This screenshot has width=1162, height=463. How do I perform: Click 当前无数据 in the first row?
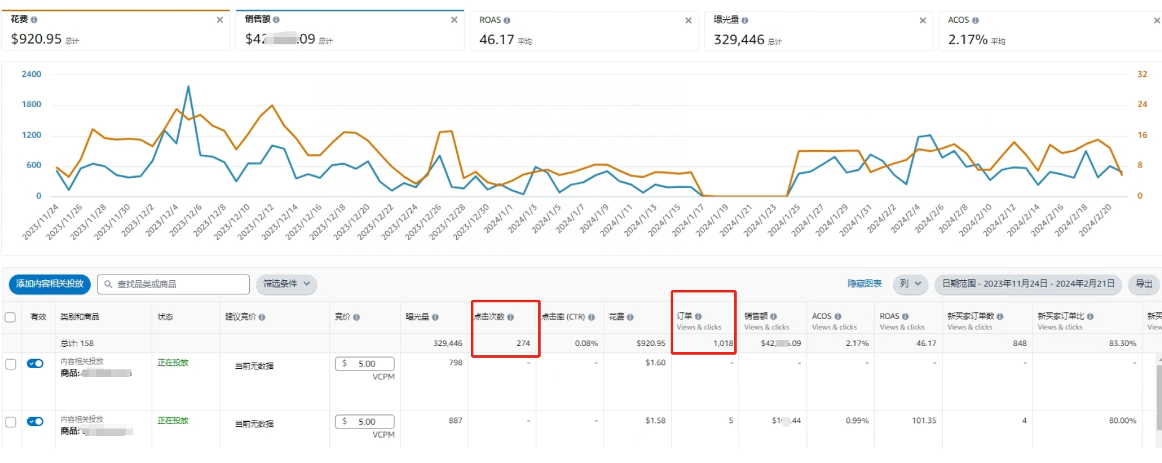coord(254,366)
